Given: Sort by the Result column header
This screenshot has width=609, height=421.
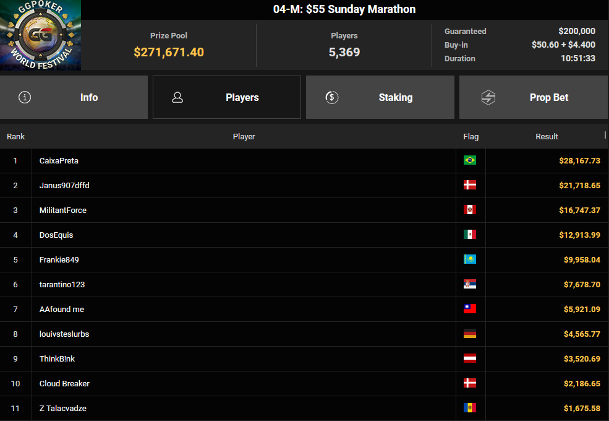Looking at the screenshot, I should click(547, 137).
